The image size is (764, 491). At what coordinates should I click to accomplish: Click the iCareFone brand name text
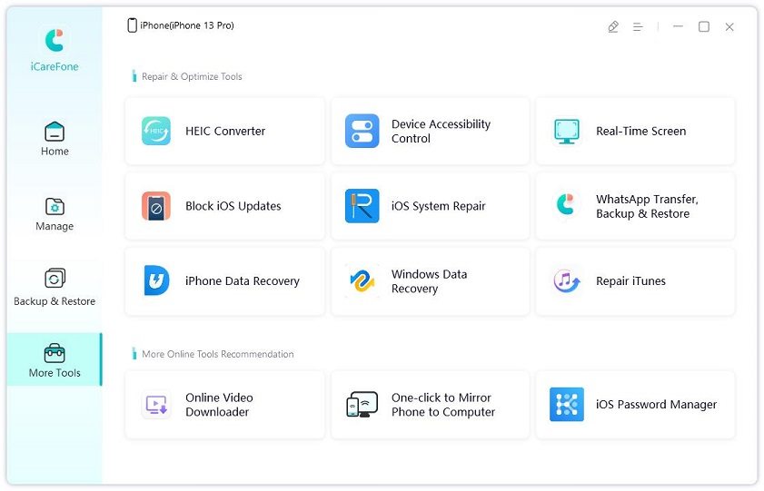click(55, 66)
